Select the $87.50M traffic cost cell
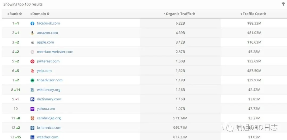This screenshot has height=140, width=287. click(254, 71)
